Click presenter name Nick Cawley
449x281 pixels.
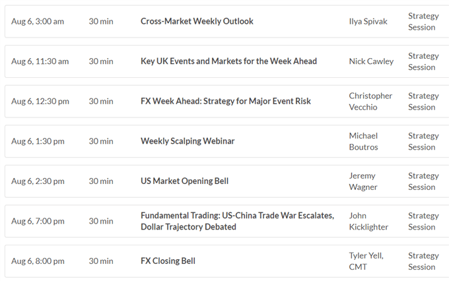tap(371, 61)
